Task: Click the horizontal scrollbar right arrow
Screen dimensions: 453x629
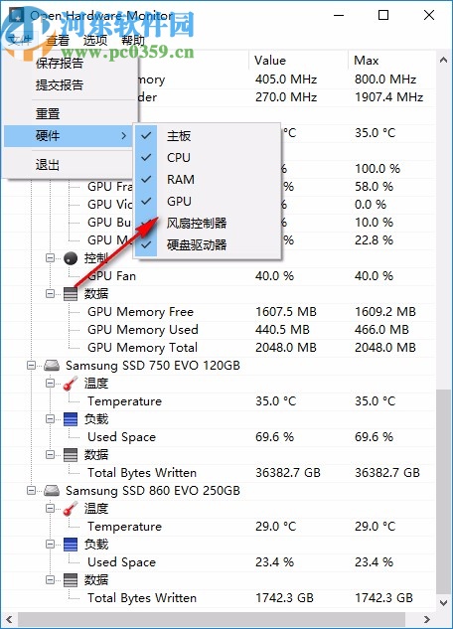Action: [x=427, y=620]
